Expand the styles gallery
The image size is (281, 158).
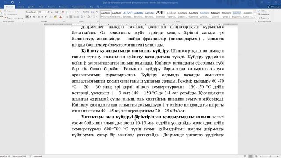[255, 17]
